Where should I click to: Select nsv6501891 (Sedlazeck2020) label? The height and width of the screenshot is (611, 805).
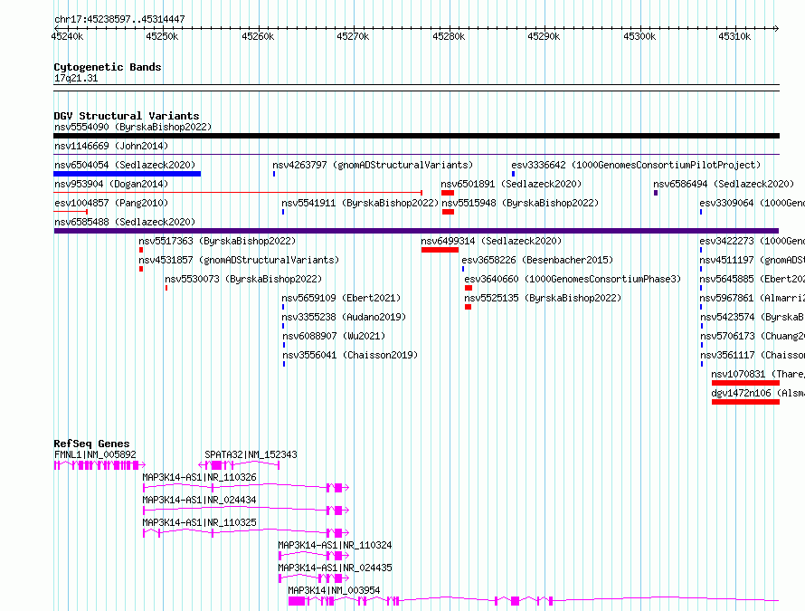[511, 184]
